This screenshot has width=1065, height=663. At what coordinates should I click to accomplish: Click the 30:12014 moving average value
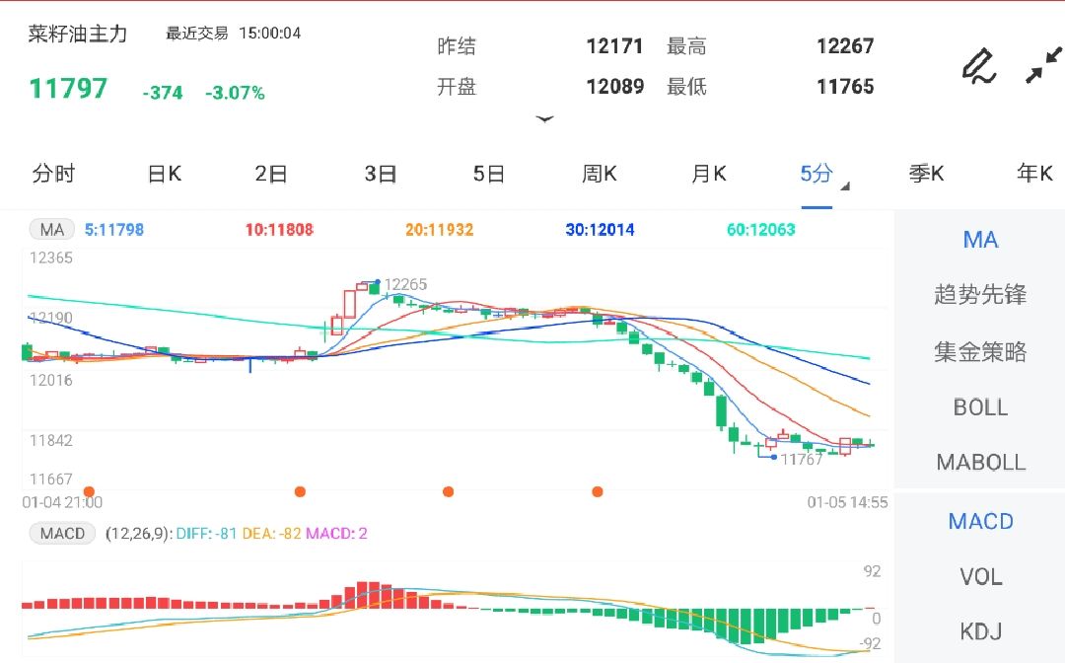point(600,230)
